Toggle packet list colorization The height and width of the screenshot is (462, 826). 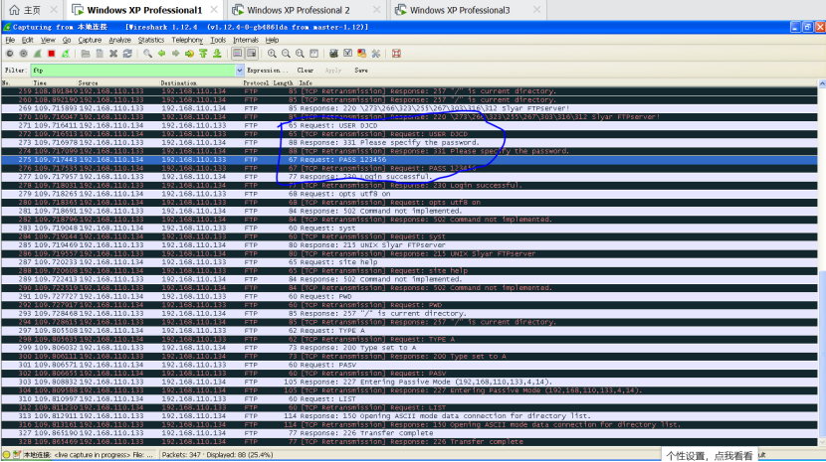[237, 54]
